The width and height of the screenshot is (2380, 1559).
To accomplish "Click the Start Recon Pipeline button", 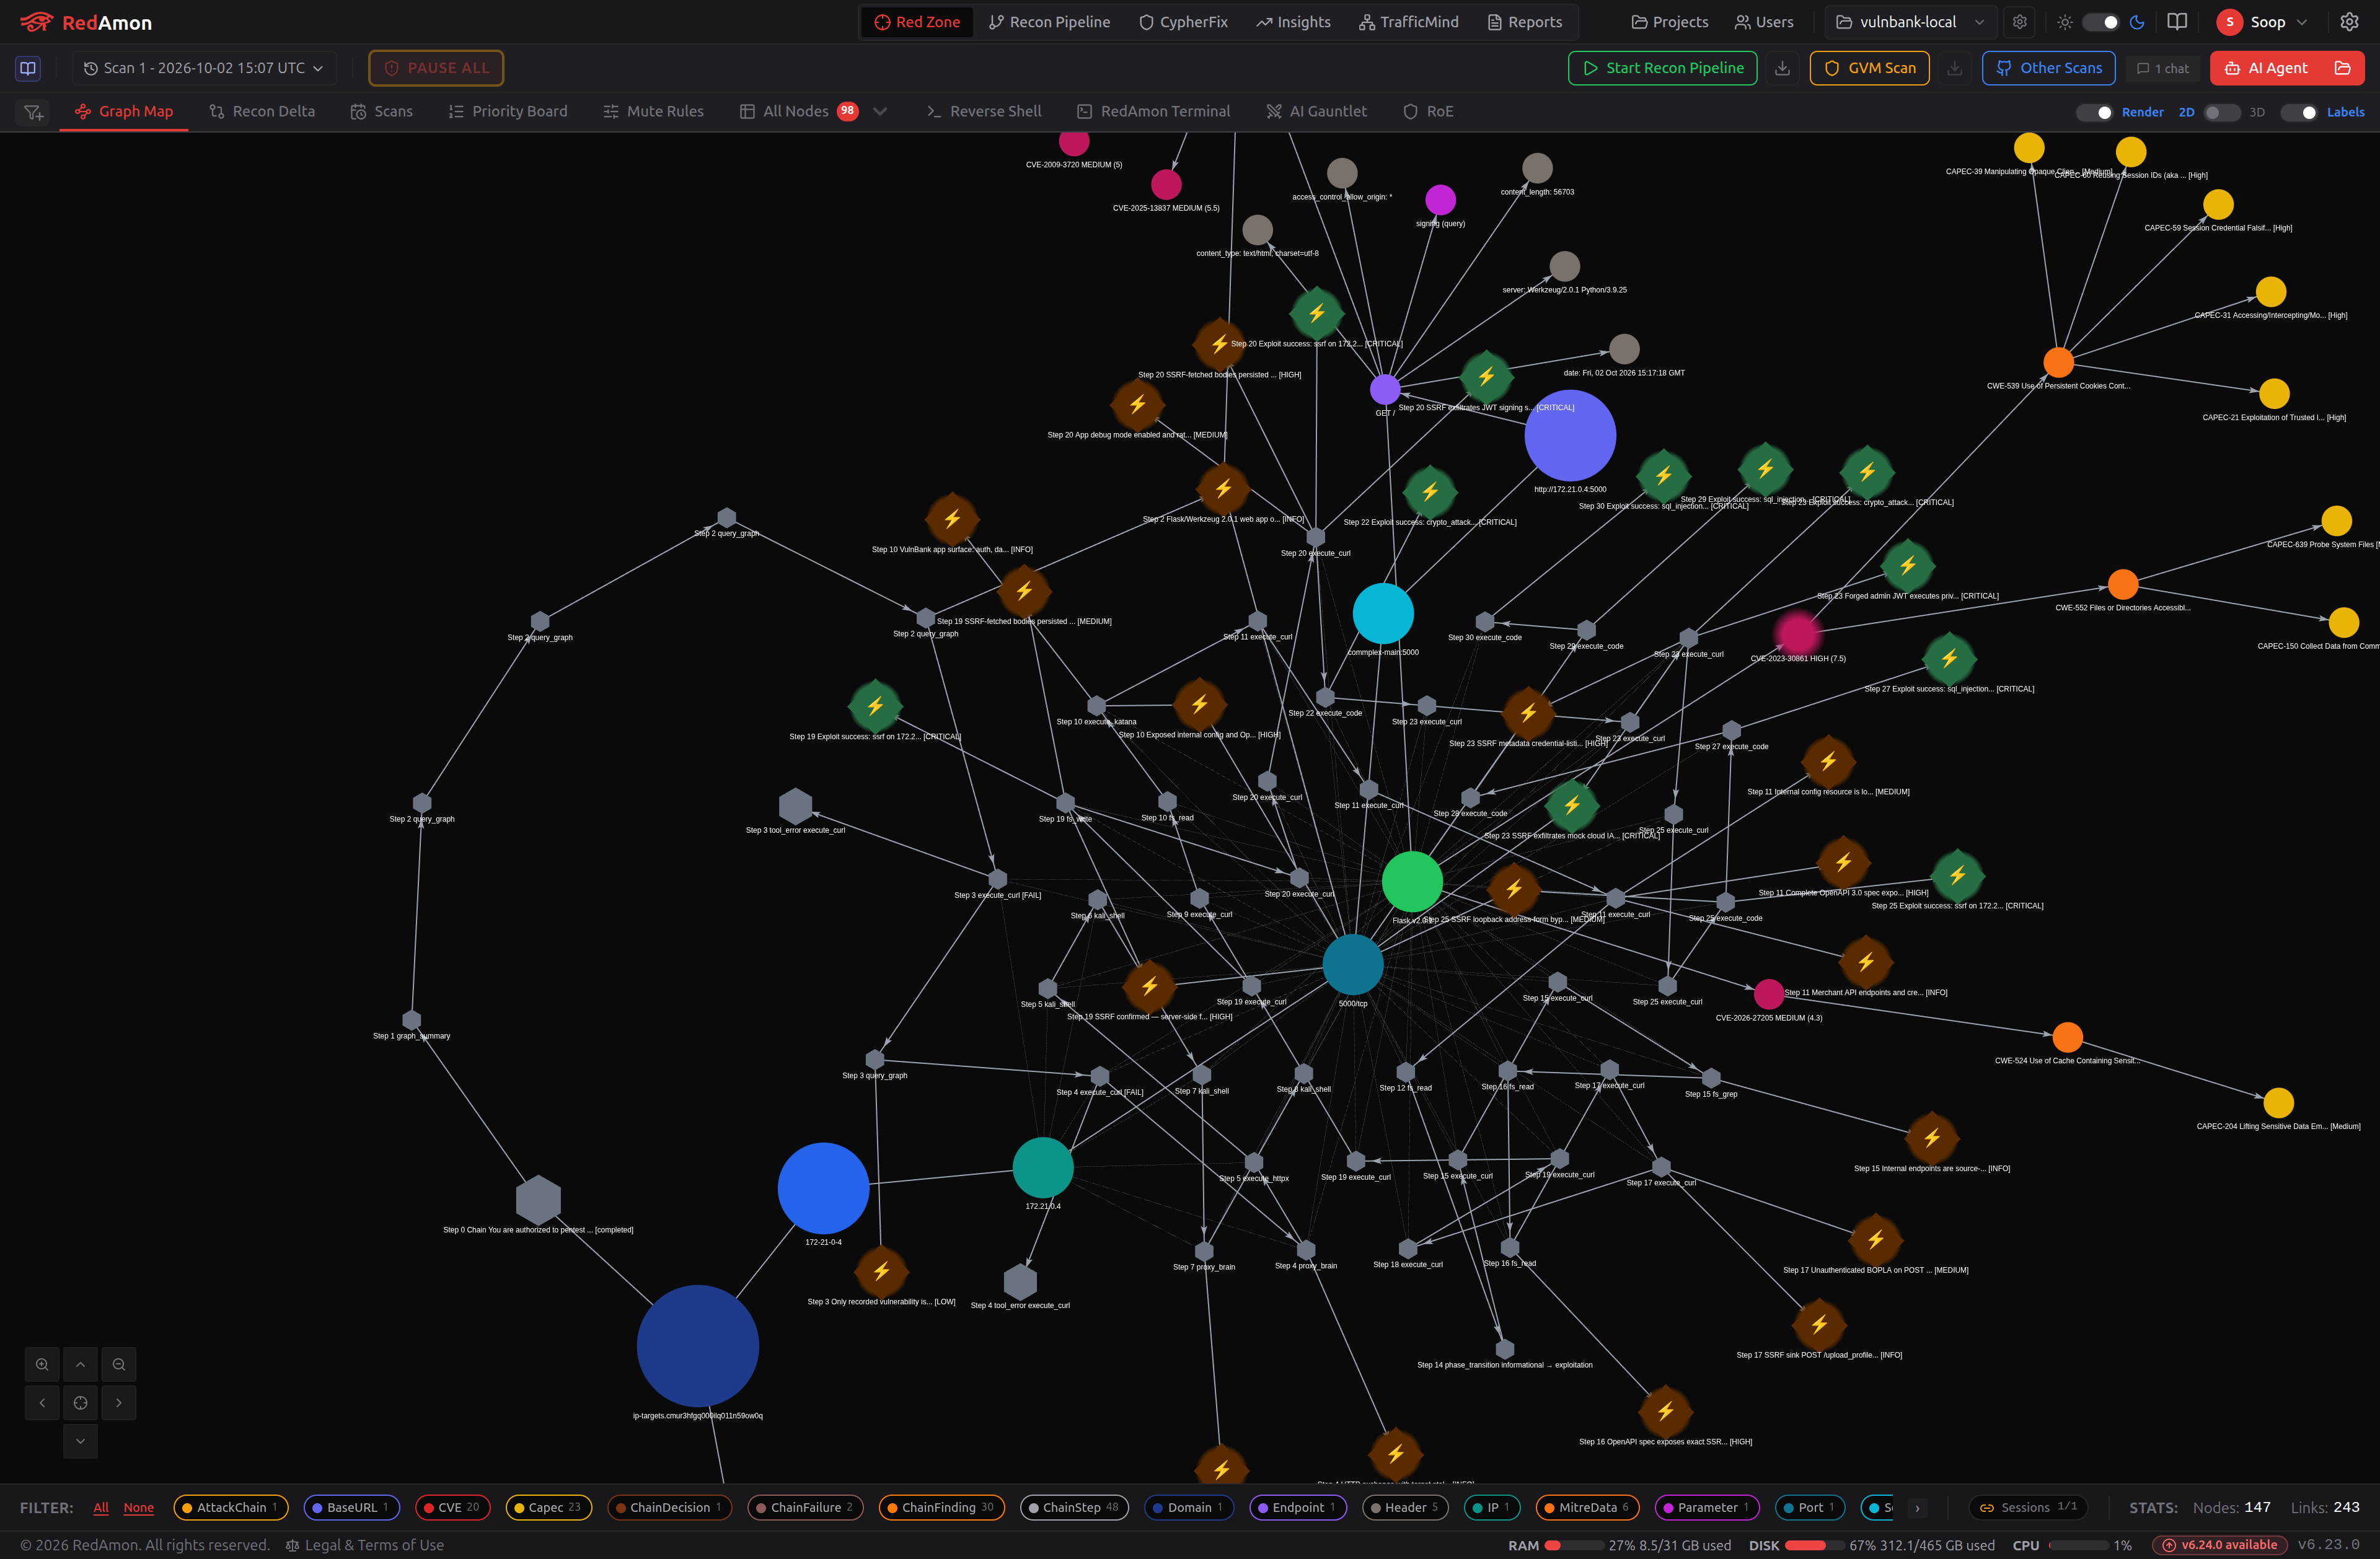I will (x=1662, y=68).
